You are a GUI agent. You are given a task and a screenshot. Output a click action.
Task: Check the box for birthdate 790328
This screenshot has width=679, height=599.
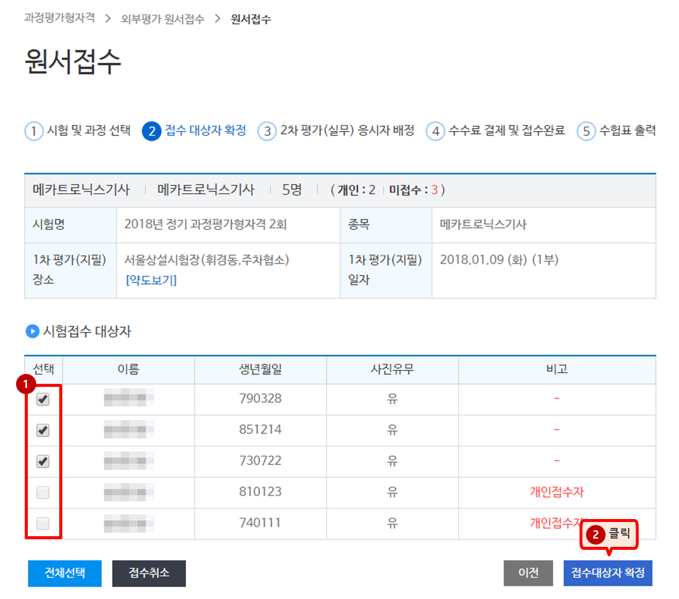tap(43, 399)
